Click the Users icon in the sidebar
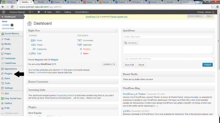220x123 pixels. 2,78
